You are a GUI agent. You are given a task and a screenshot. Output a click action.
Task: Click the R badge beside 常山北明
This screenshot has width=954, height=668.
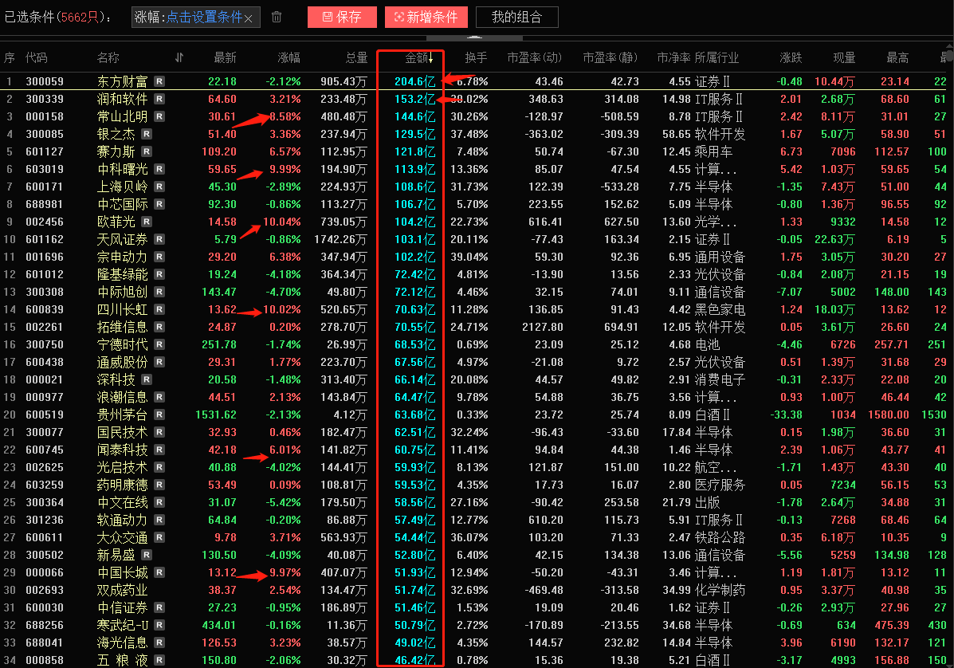pyautogui.click(x=159, y=116)
